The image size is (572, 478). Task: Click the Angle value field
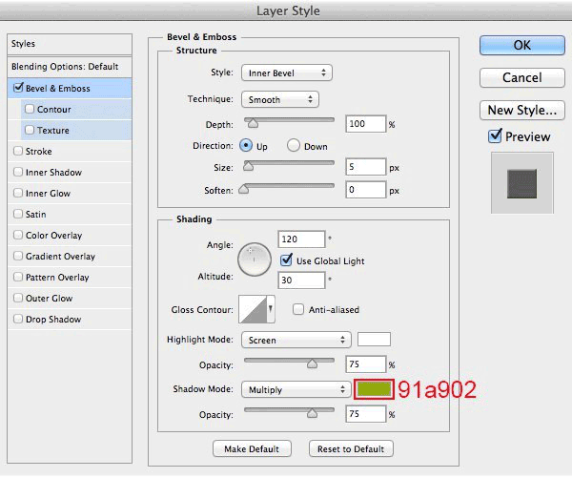pos(301,239)
